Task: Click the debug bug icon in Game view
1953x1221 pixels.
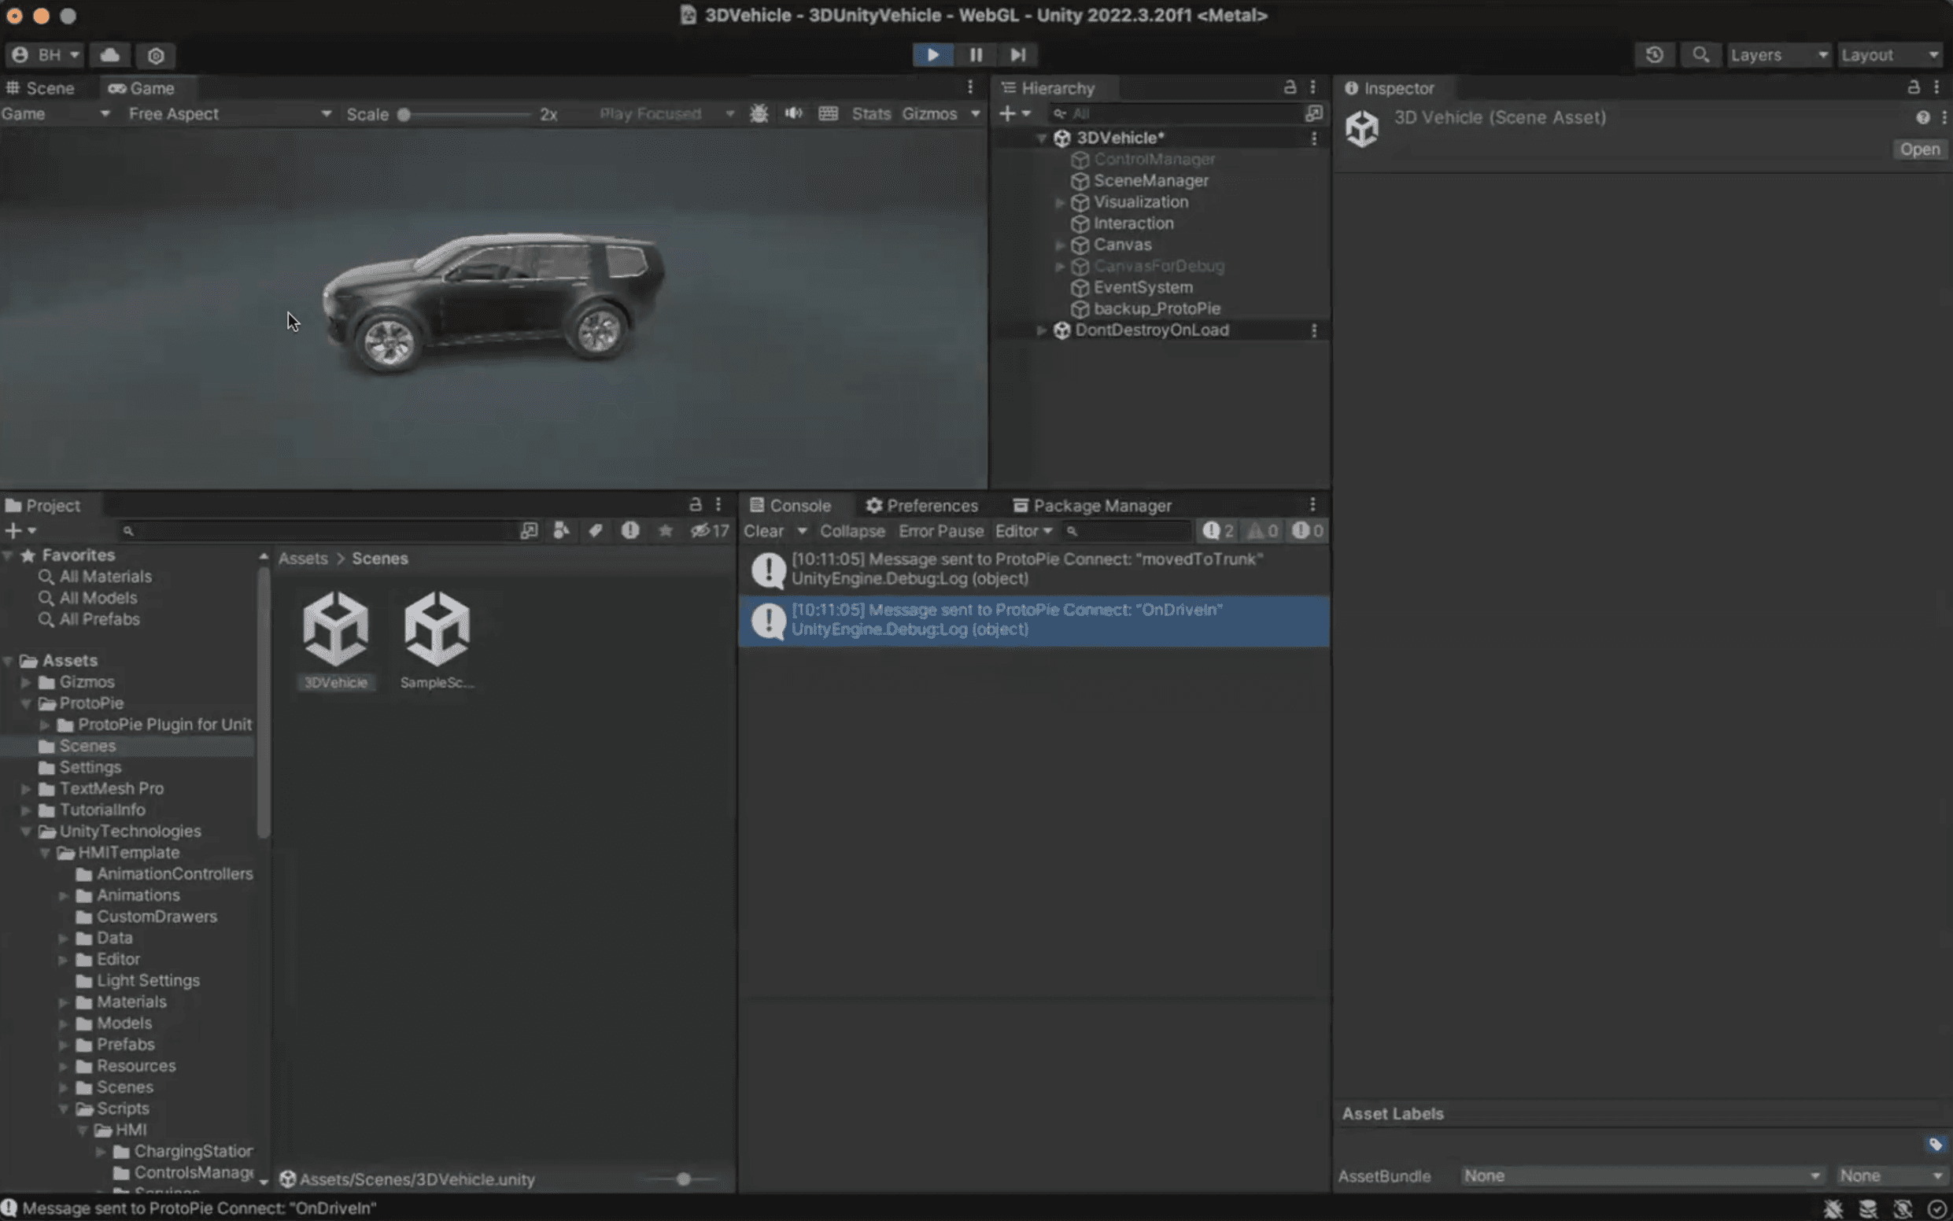Action: (x=759, y=113)
